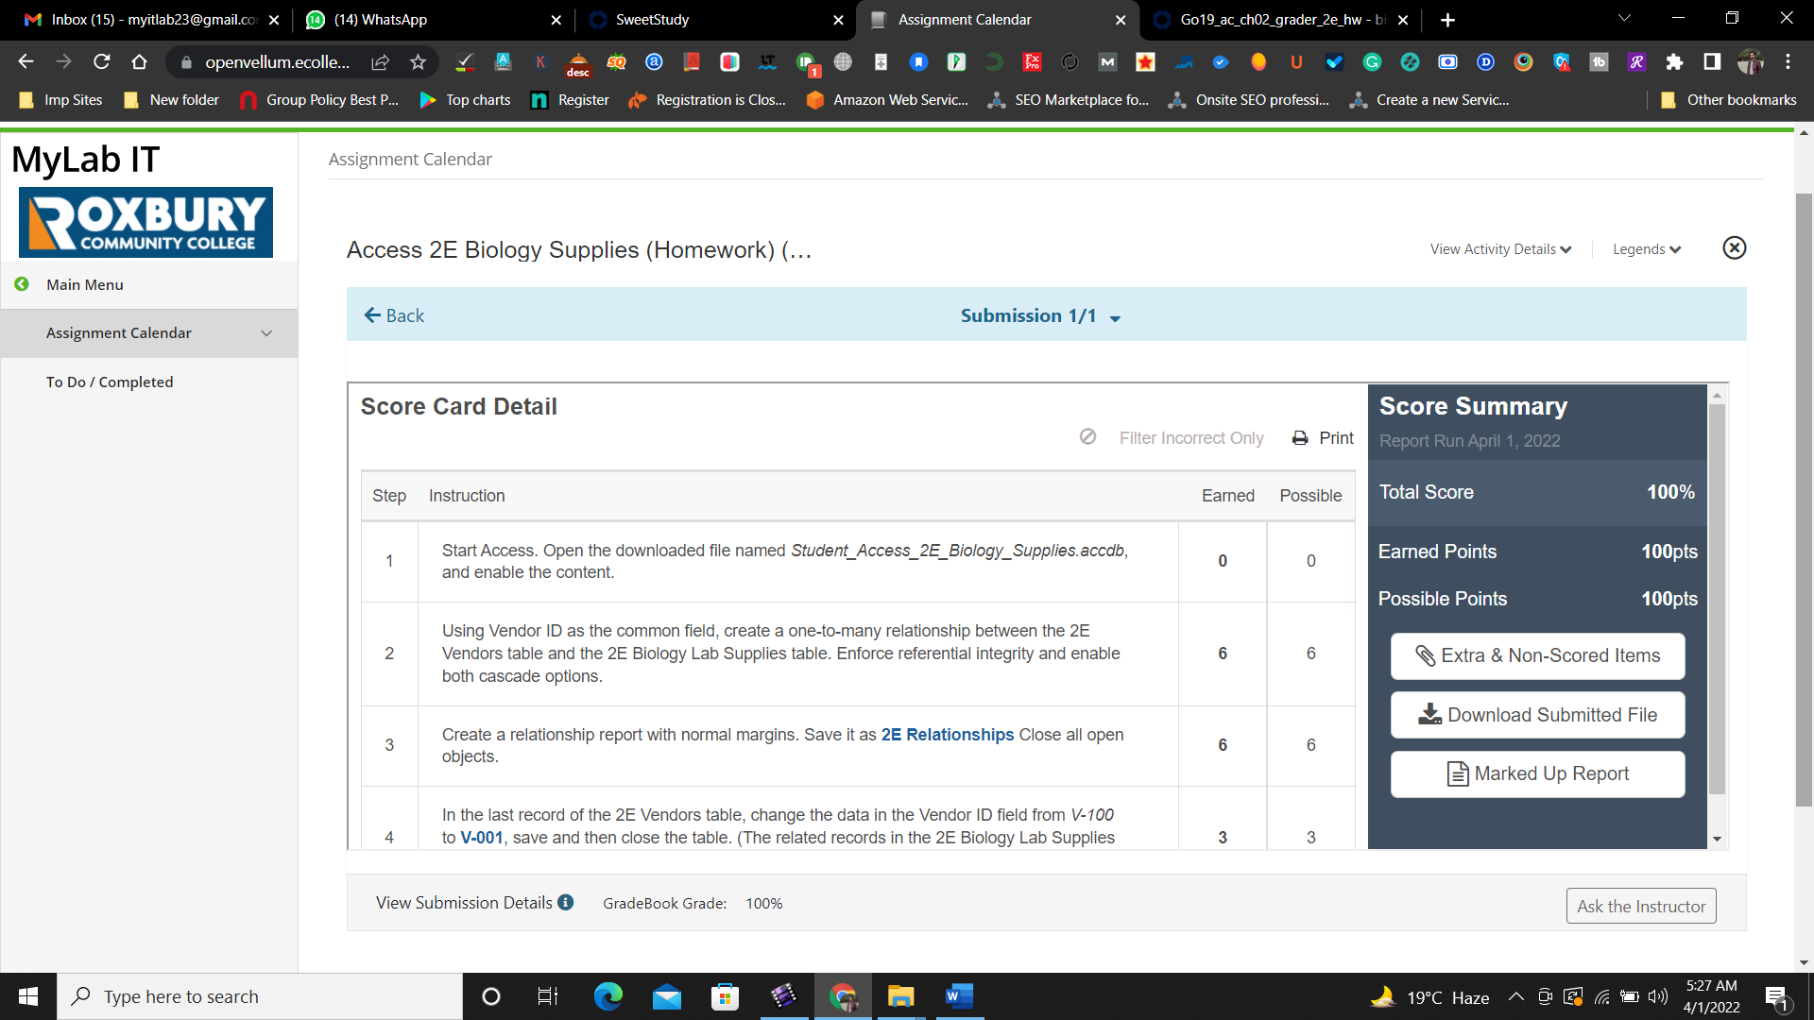This screenshot has width=1814, height=1020.
Task: Click the Extra & Non-Scored Items button
Action: (1537, 655)
